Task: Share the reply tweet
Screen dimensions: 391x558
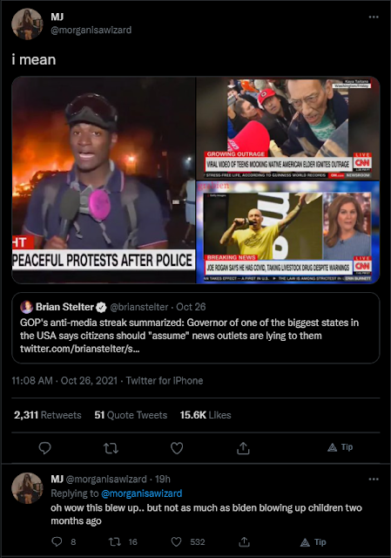Action: (244, 542)
